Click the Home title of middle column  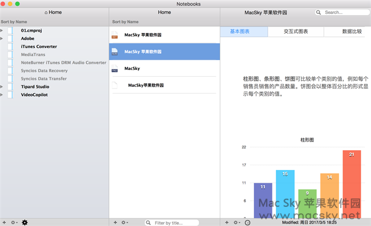[165, 12]
